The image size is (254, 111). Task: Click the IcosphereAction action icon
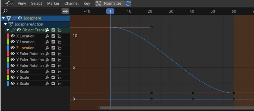11,24
